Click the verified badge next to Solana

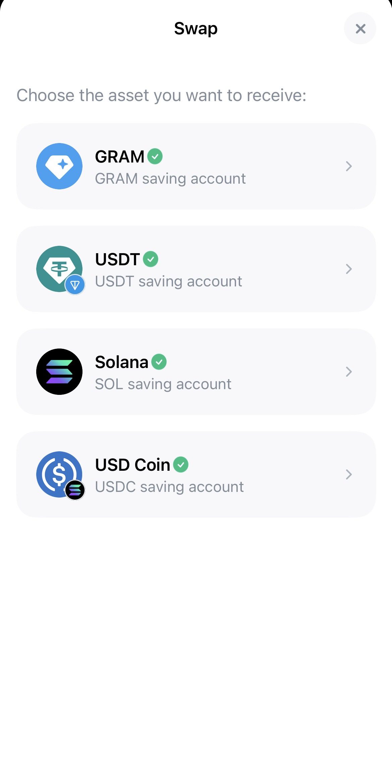159,362
